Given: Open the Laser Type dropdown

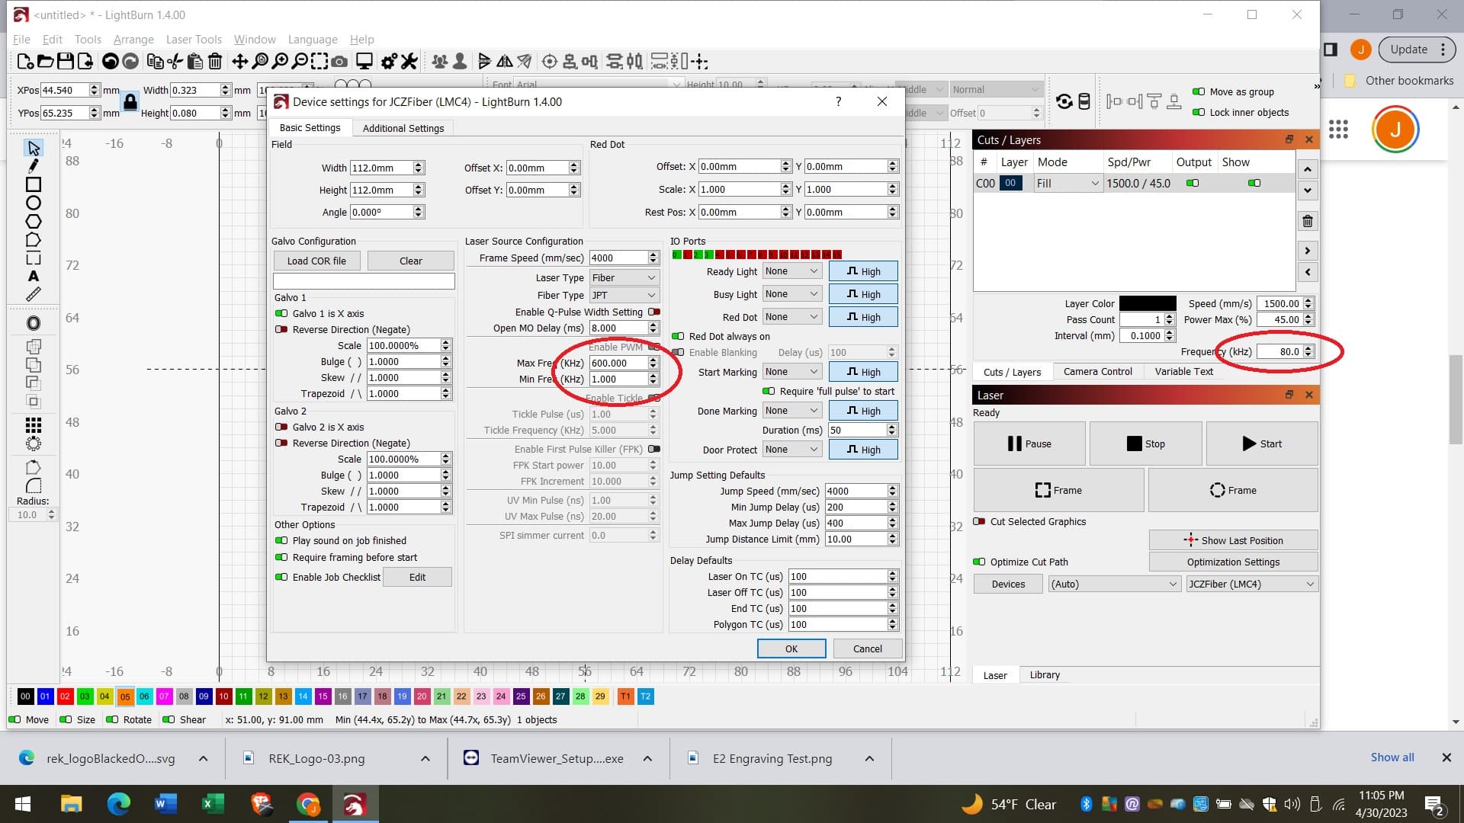Looking at the screenshot, I should point(624,277).
